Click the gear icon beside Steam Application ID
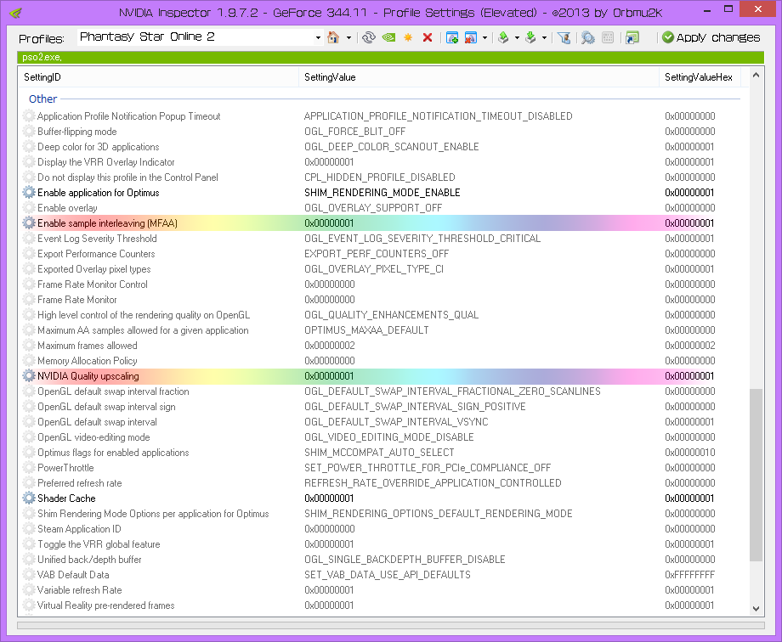Viewport: 782px width, 642px height. (29, 528)
